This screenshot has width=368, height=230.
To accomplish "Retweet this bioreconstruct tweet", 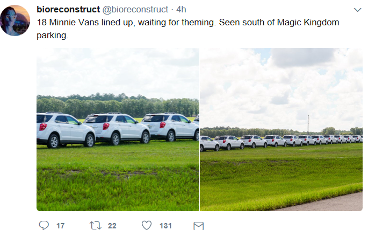I will [95, 226].
